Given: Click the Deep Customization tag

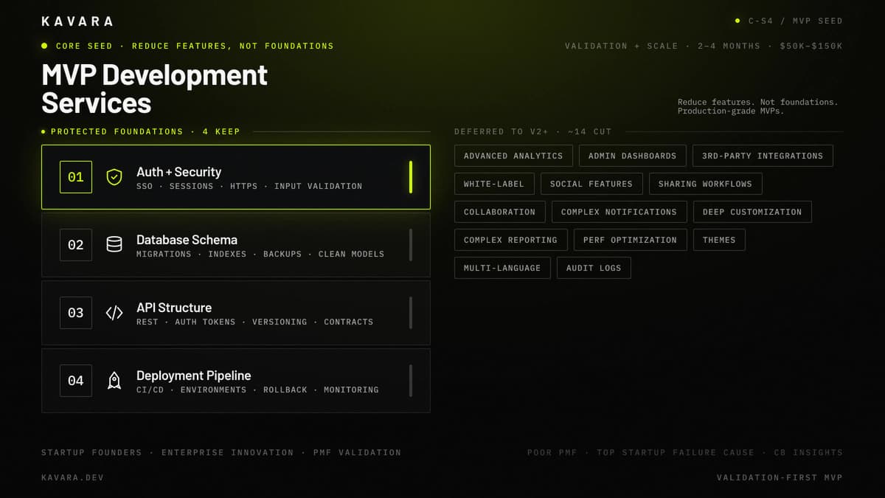Looking at the screenshot, I should click(x=752, y=212).
